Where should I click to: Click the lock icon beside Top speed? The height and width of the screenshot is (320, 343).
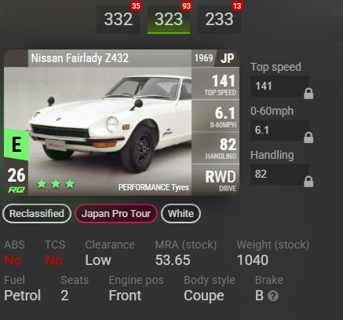point(308,94)
